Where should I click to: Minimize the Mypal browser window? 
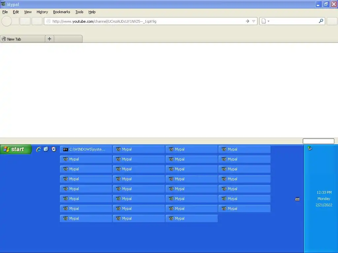tap(318, 4)
